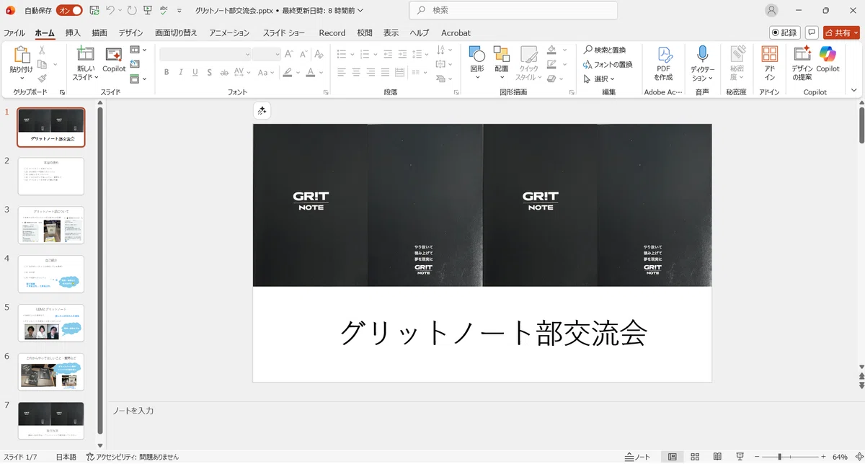This screenshot has height=464, width=865.
Task: Click the 共有 (Share) button
Action: [x=841, y=32]
